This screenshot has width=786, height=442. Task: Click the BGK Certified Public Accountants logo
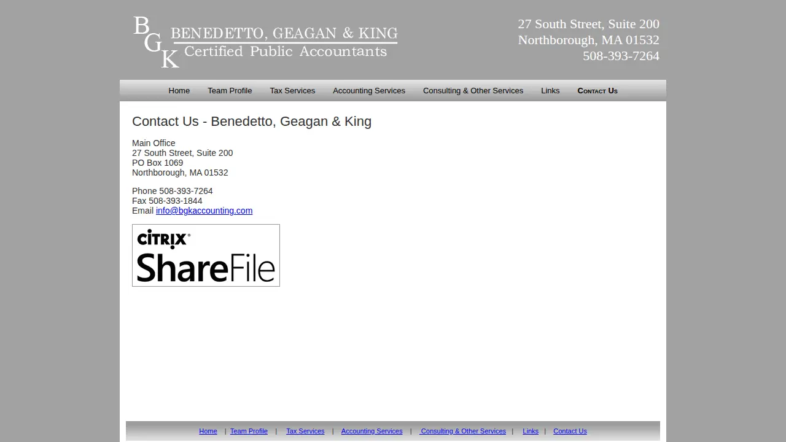coord(265,42)
